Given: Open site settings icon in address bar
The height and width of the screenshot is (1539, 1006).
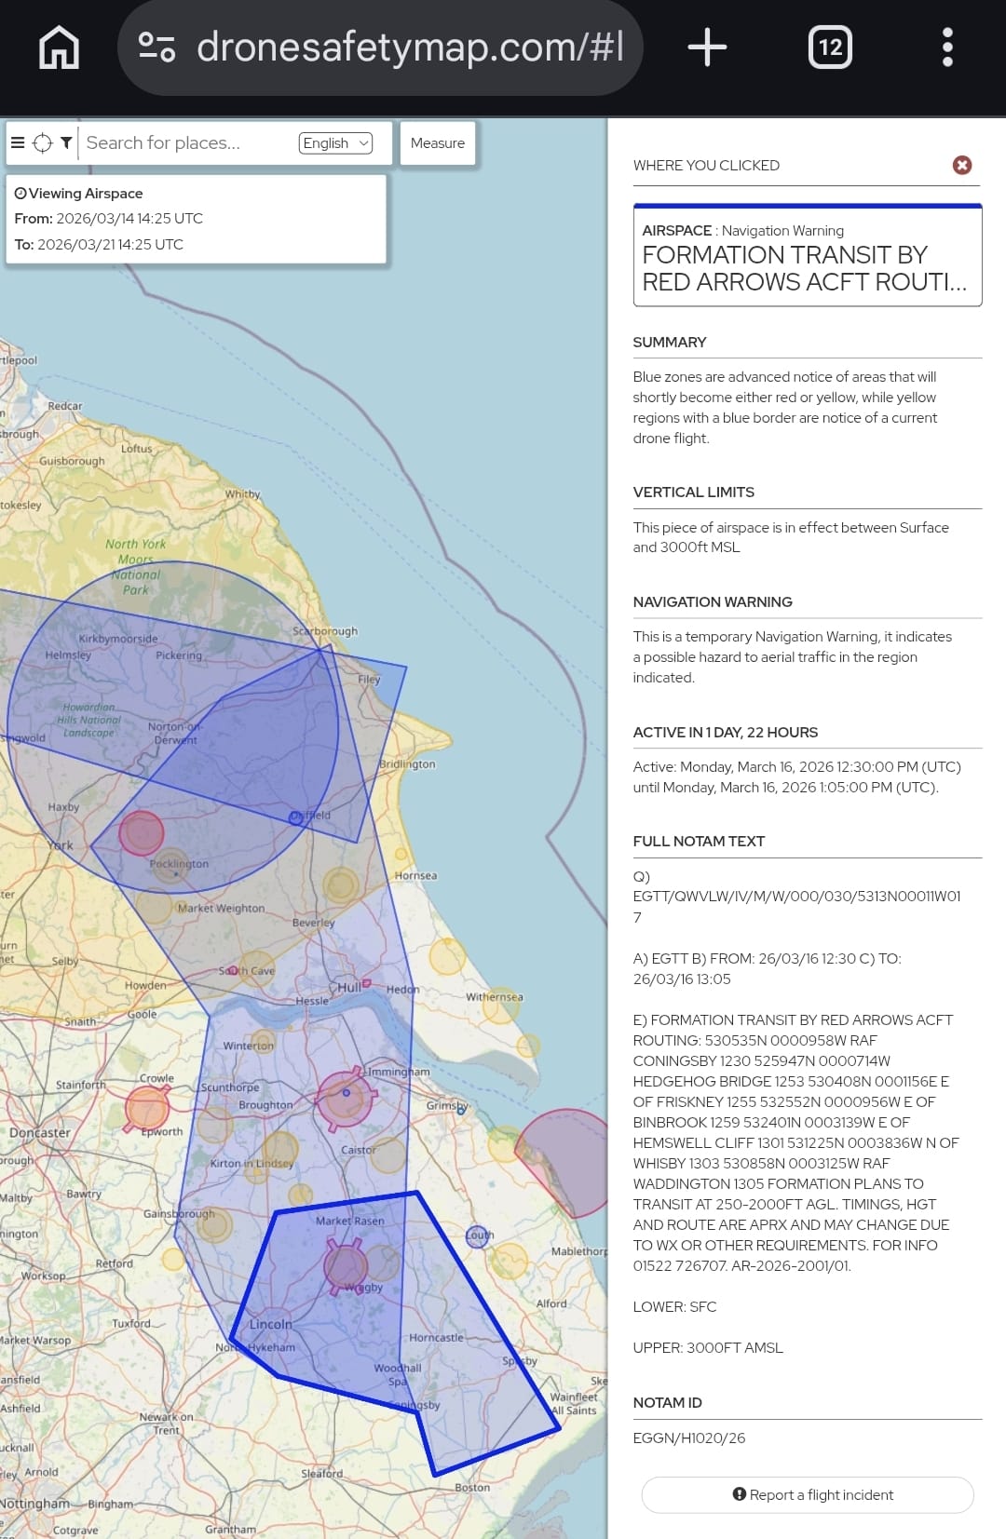Looking at the screenshot, I should (156, 47).
